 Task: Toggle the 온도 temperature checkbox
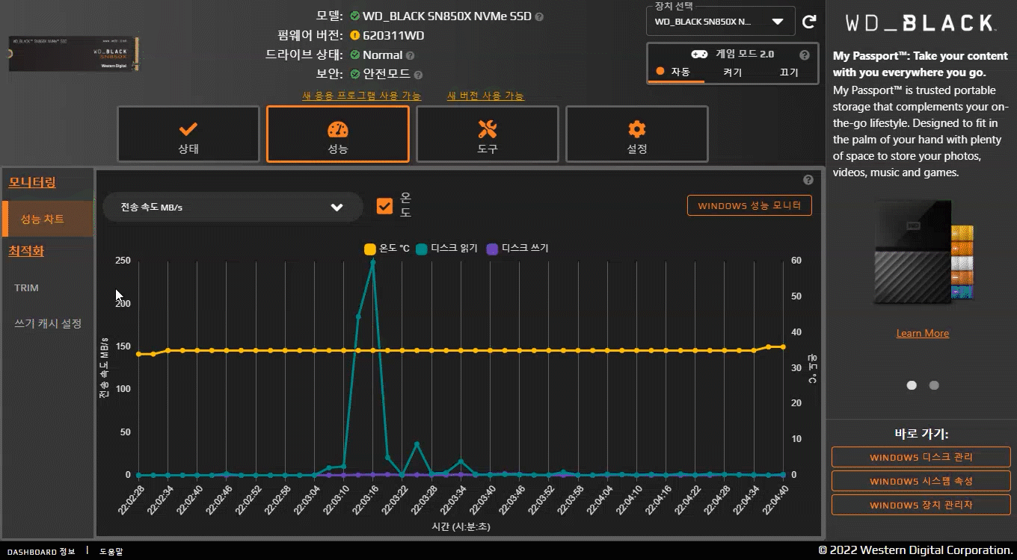[x=384, y=206]
